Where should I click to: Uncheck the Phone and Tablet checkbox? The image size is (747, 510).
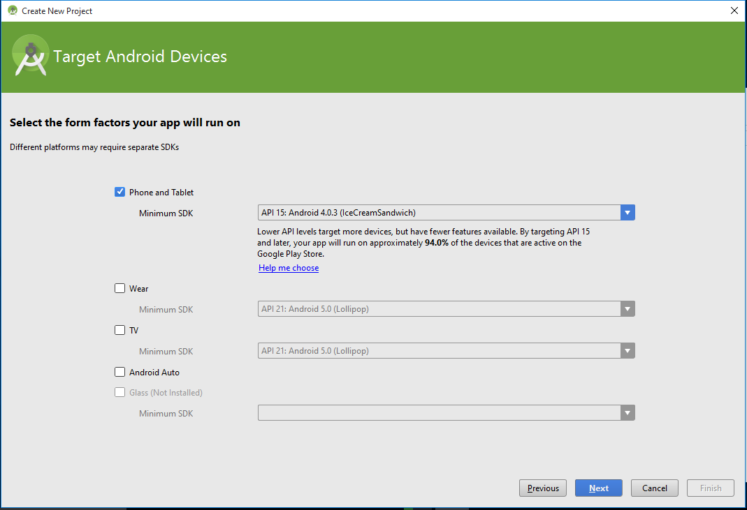[120, 192]
